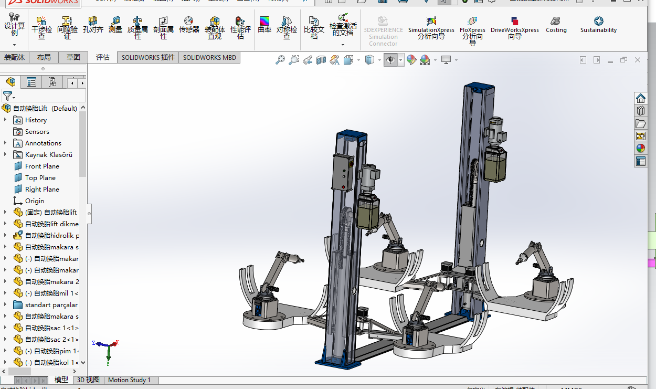Toggle the Curvature (曲率) display
This screenshot has height=389, width=656.
[x=264, y=25]
